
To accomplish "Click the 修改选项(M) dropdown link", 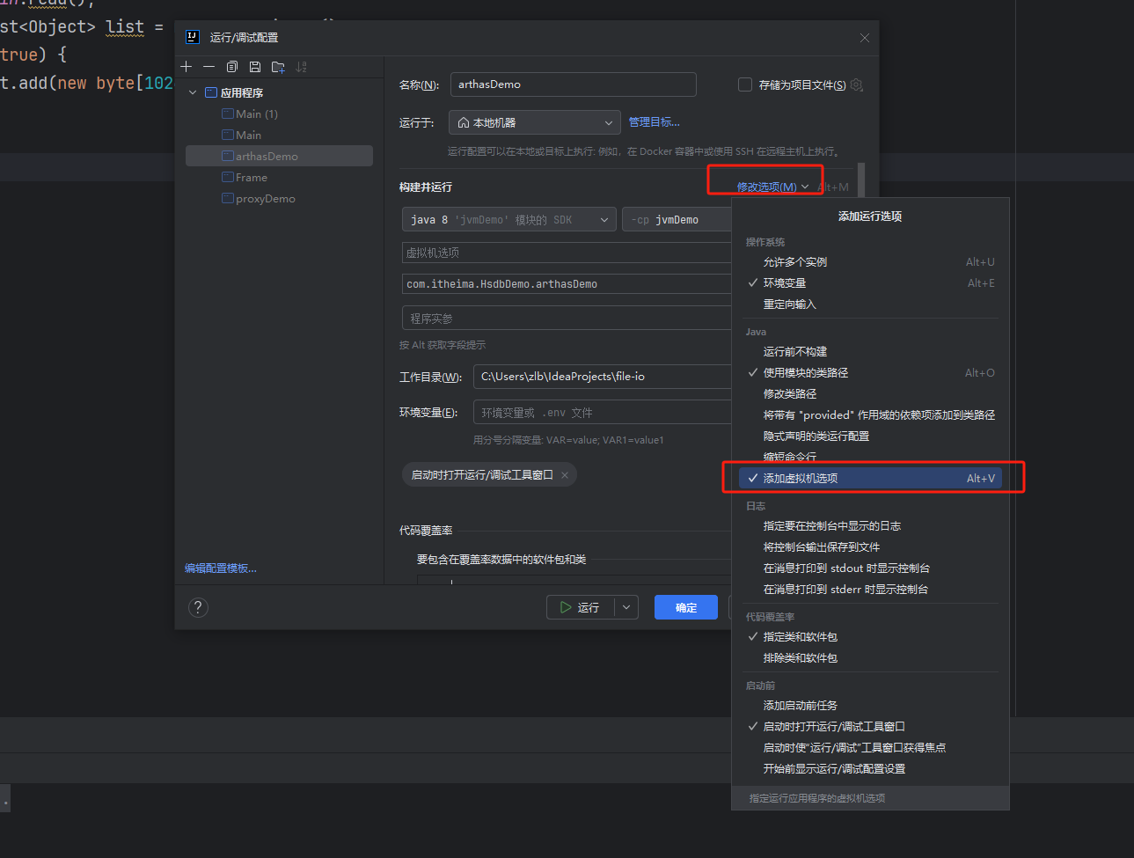I will pyautogui.click(x=772, y=187).
